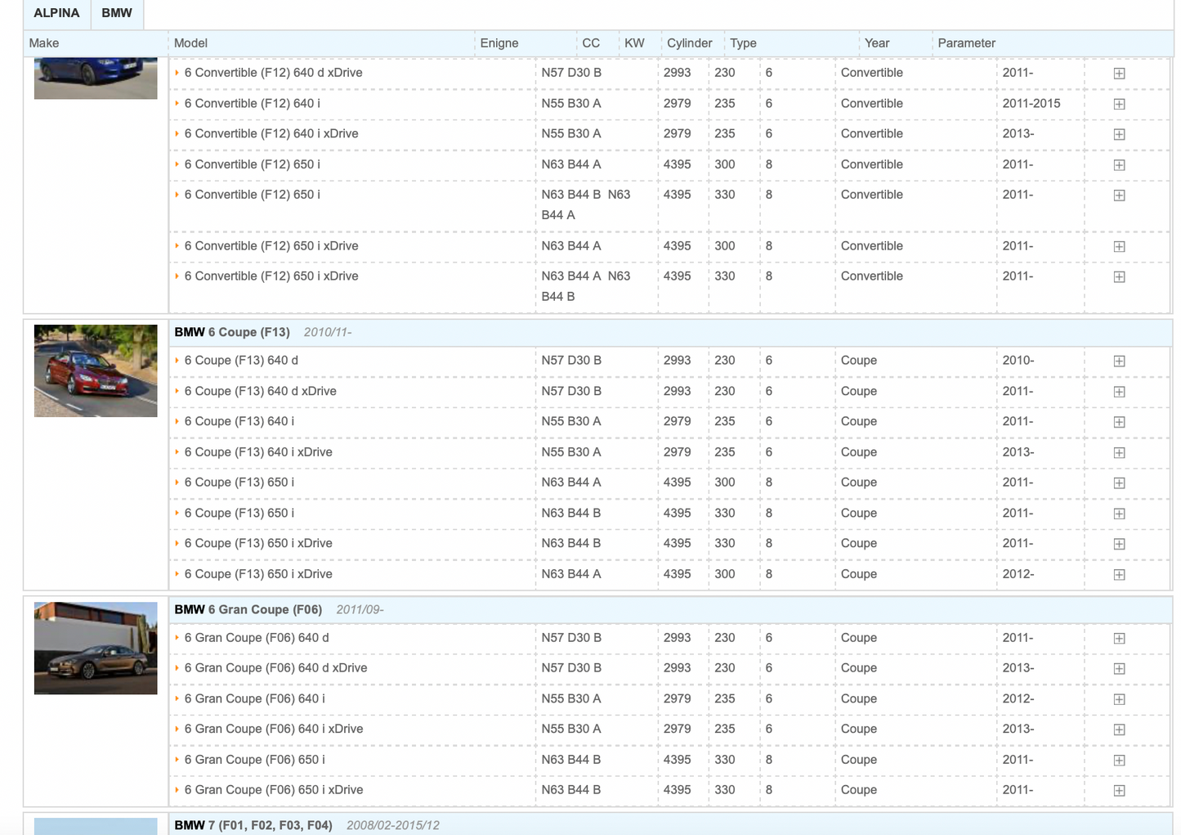The height and width of the screenshot is (835, 1181).
Task: Switch to the ALPINA tab
Action: click(x=56, y=14)
